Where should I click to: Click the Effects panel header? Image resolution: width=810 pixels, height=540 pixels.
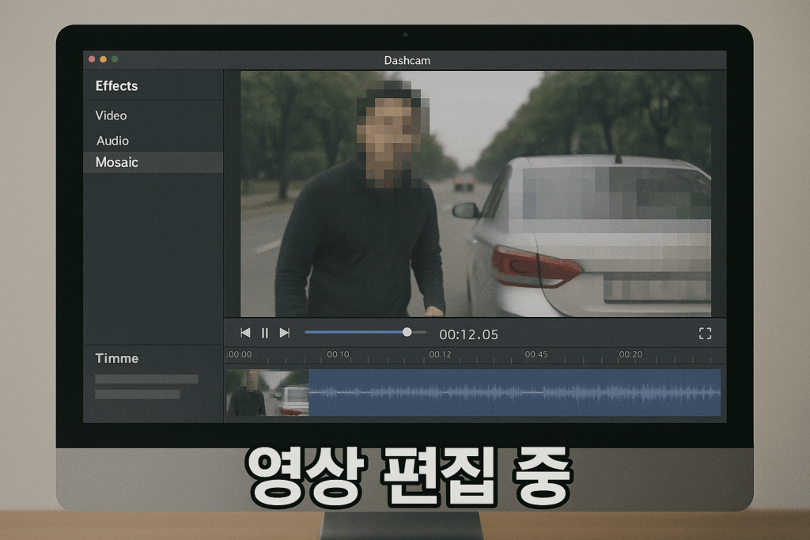click(117, 85)
